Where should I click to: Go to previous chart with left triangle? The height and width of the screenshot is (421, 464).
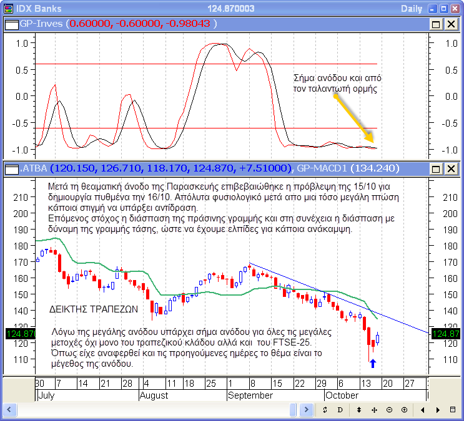[x=423, y=410]
